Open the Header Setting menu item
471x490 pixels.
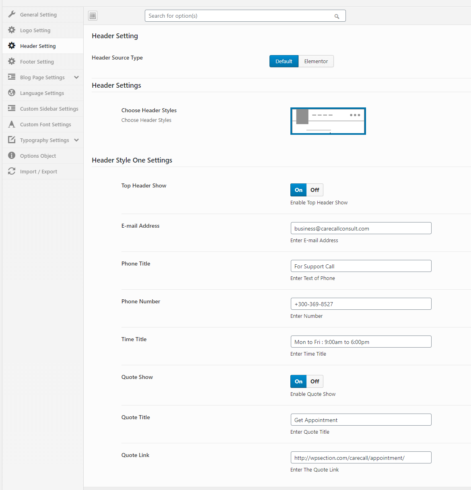(x=39, y=45)
